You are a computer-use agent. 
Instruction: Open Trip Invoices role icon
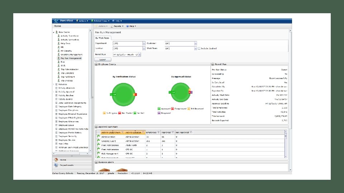point(58,80)
